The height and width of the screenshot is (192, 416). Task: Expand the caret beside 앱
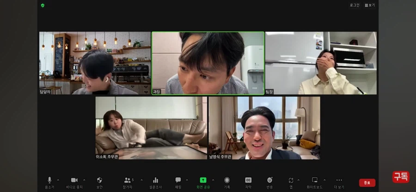tap(298, 180)
